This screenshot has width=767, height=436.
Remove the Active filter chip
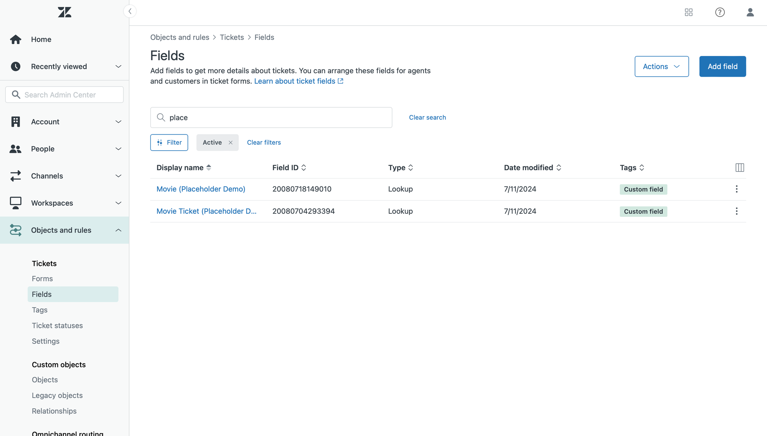point(230,143)
